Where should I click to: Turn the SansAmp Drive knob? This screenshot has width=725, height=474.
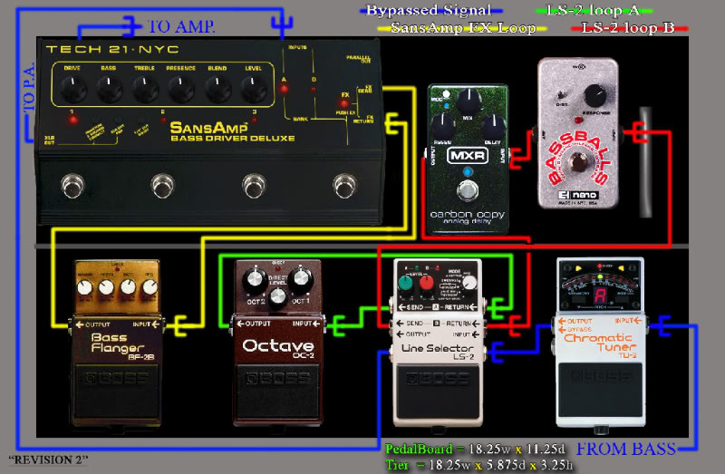pyautogui.click(x=72, y=89)
